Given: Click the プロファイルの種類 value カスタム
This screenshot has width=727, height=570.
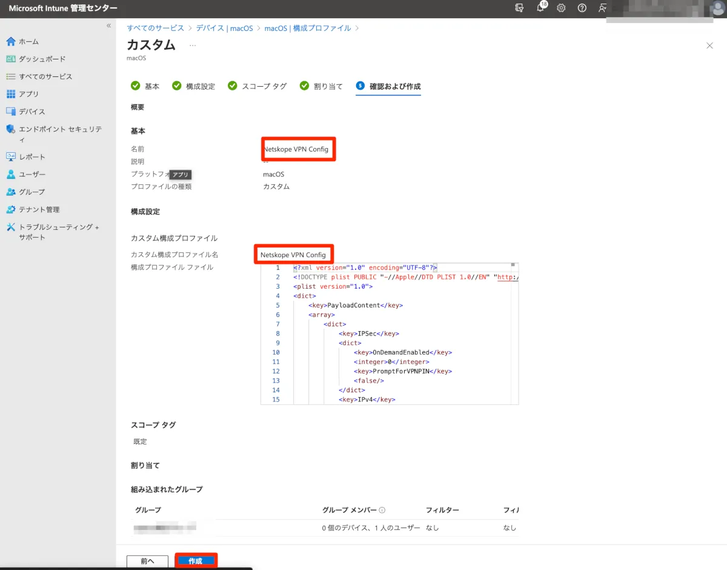Looking at the screenshot, I should pyautogui.click(x=276, y=187).
